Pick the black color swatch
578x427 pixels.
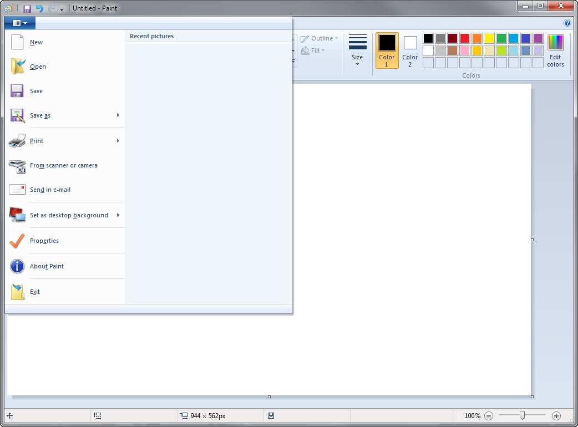click(x=428, y=38)
